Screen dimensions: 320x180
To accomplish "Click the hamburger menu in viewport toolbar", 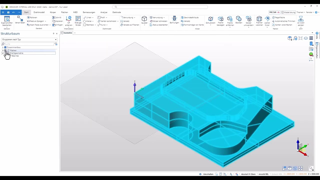I will 311,38.
